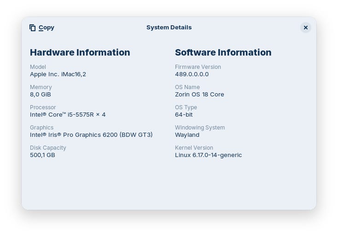Click the Apple Inc. iMac16,2 model value
The width and height of the screenshot is (338, 236).
click(58, 74)
